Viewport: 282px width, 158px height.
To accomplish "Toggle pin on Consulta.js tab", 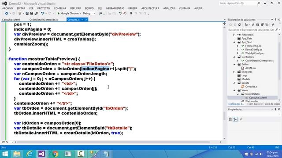I will tap(82, 20).
